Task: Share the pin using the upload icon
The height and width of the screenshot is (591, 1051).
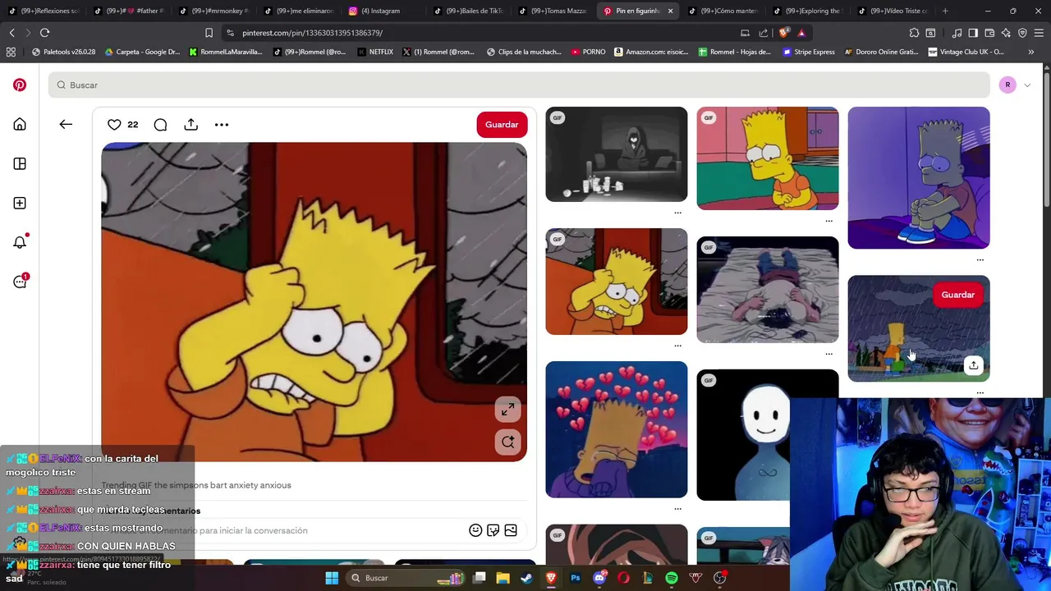Action: 190,124
